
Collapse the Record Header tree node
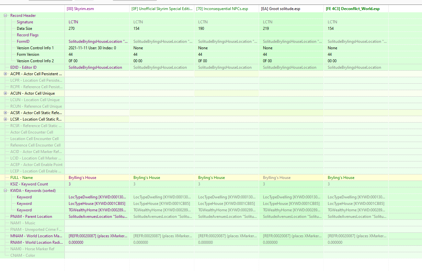pos(5,16)
